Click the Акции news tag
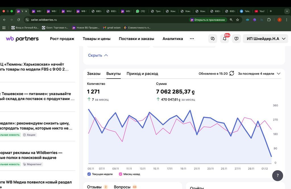The height and width of the screenshot is (189, 291). pos(29,135)
